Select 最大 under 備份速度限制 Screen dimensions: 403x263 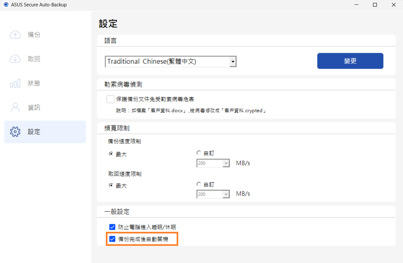111,154
